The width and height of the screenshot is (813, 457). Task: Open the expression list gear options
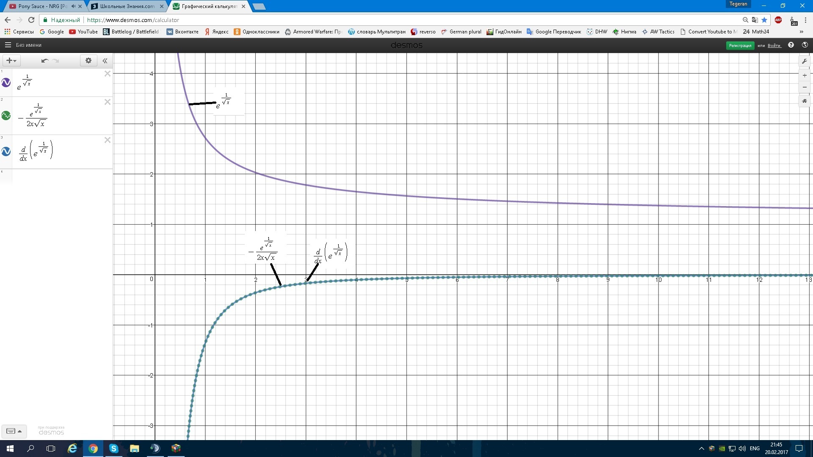click(x=88, y=61)
